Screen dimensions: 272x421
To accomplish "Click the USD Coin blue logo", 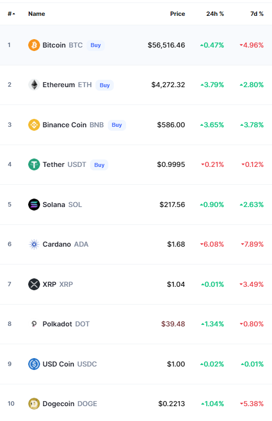I will [34, 364].
